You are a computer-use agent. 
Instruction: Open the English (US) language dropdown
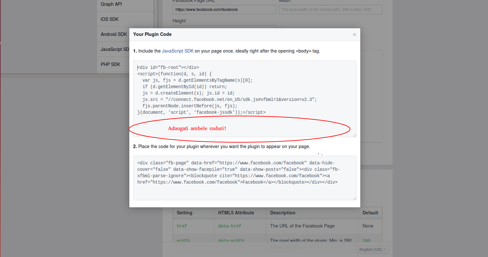pos(372,250)
